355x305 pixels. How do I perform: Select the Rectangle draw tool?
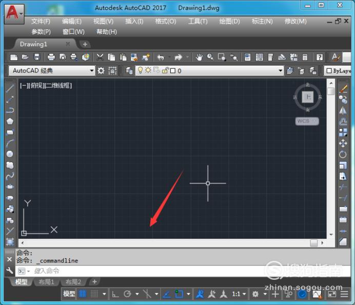pos(10,132)
